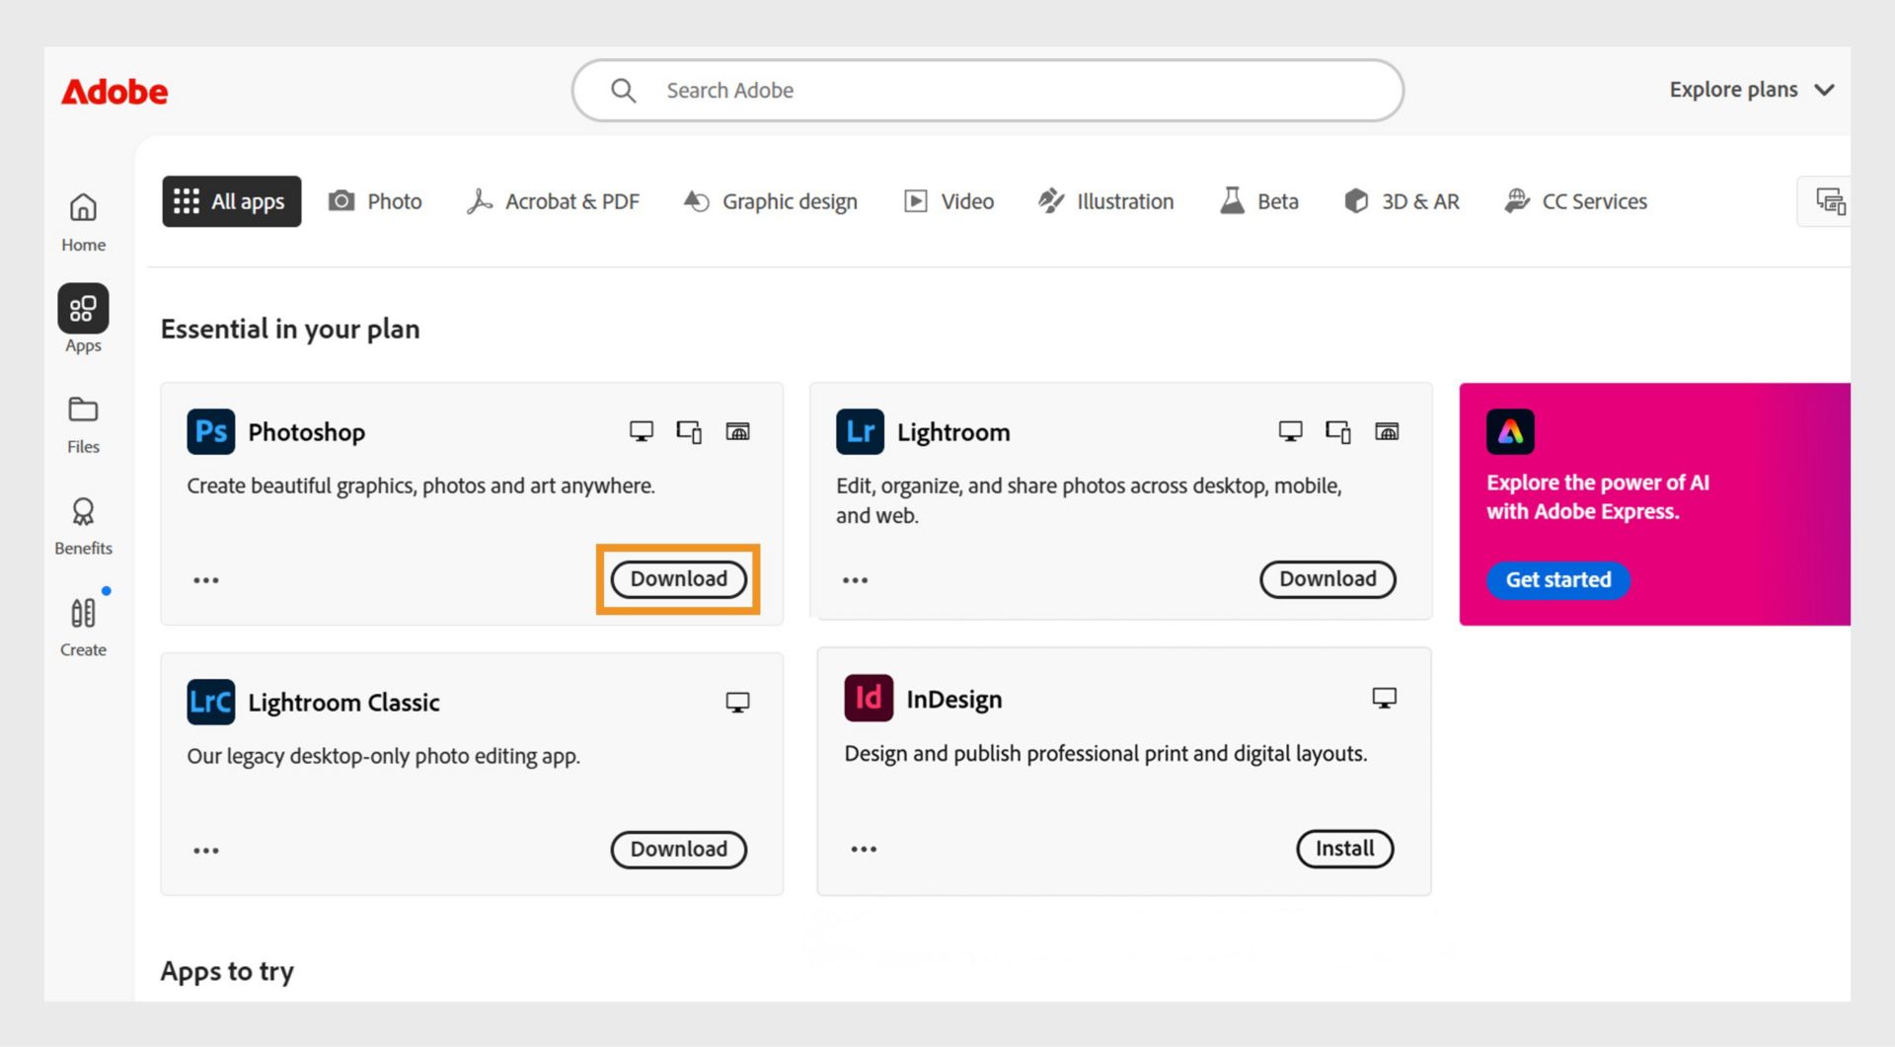Switch to the Graphic design tab
This screenshot has width=1895, height=1047.
pos(771,201)
